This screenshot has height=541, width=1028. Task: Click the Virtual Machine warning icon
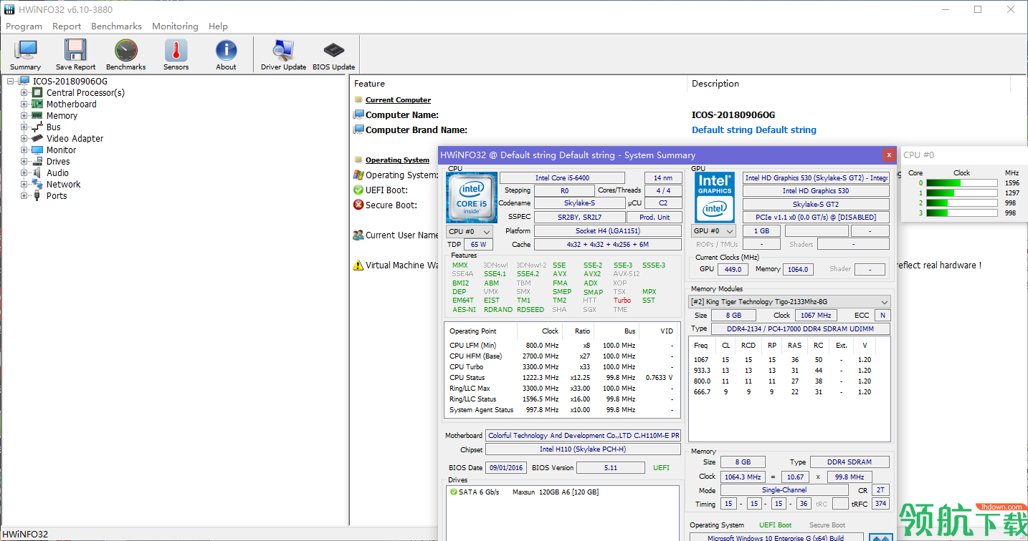pos(358,265)
